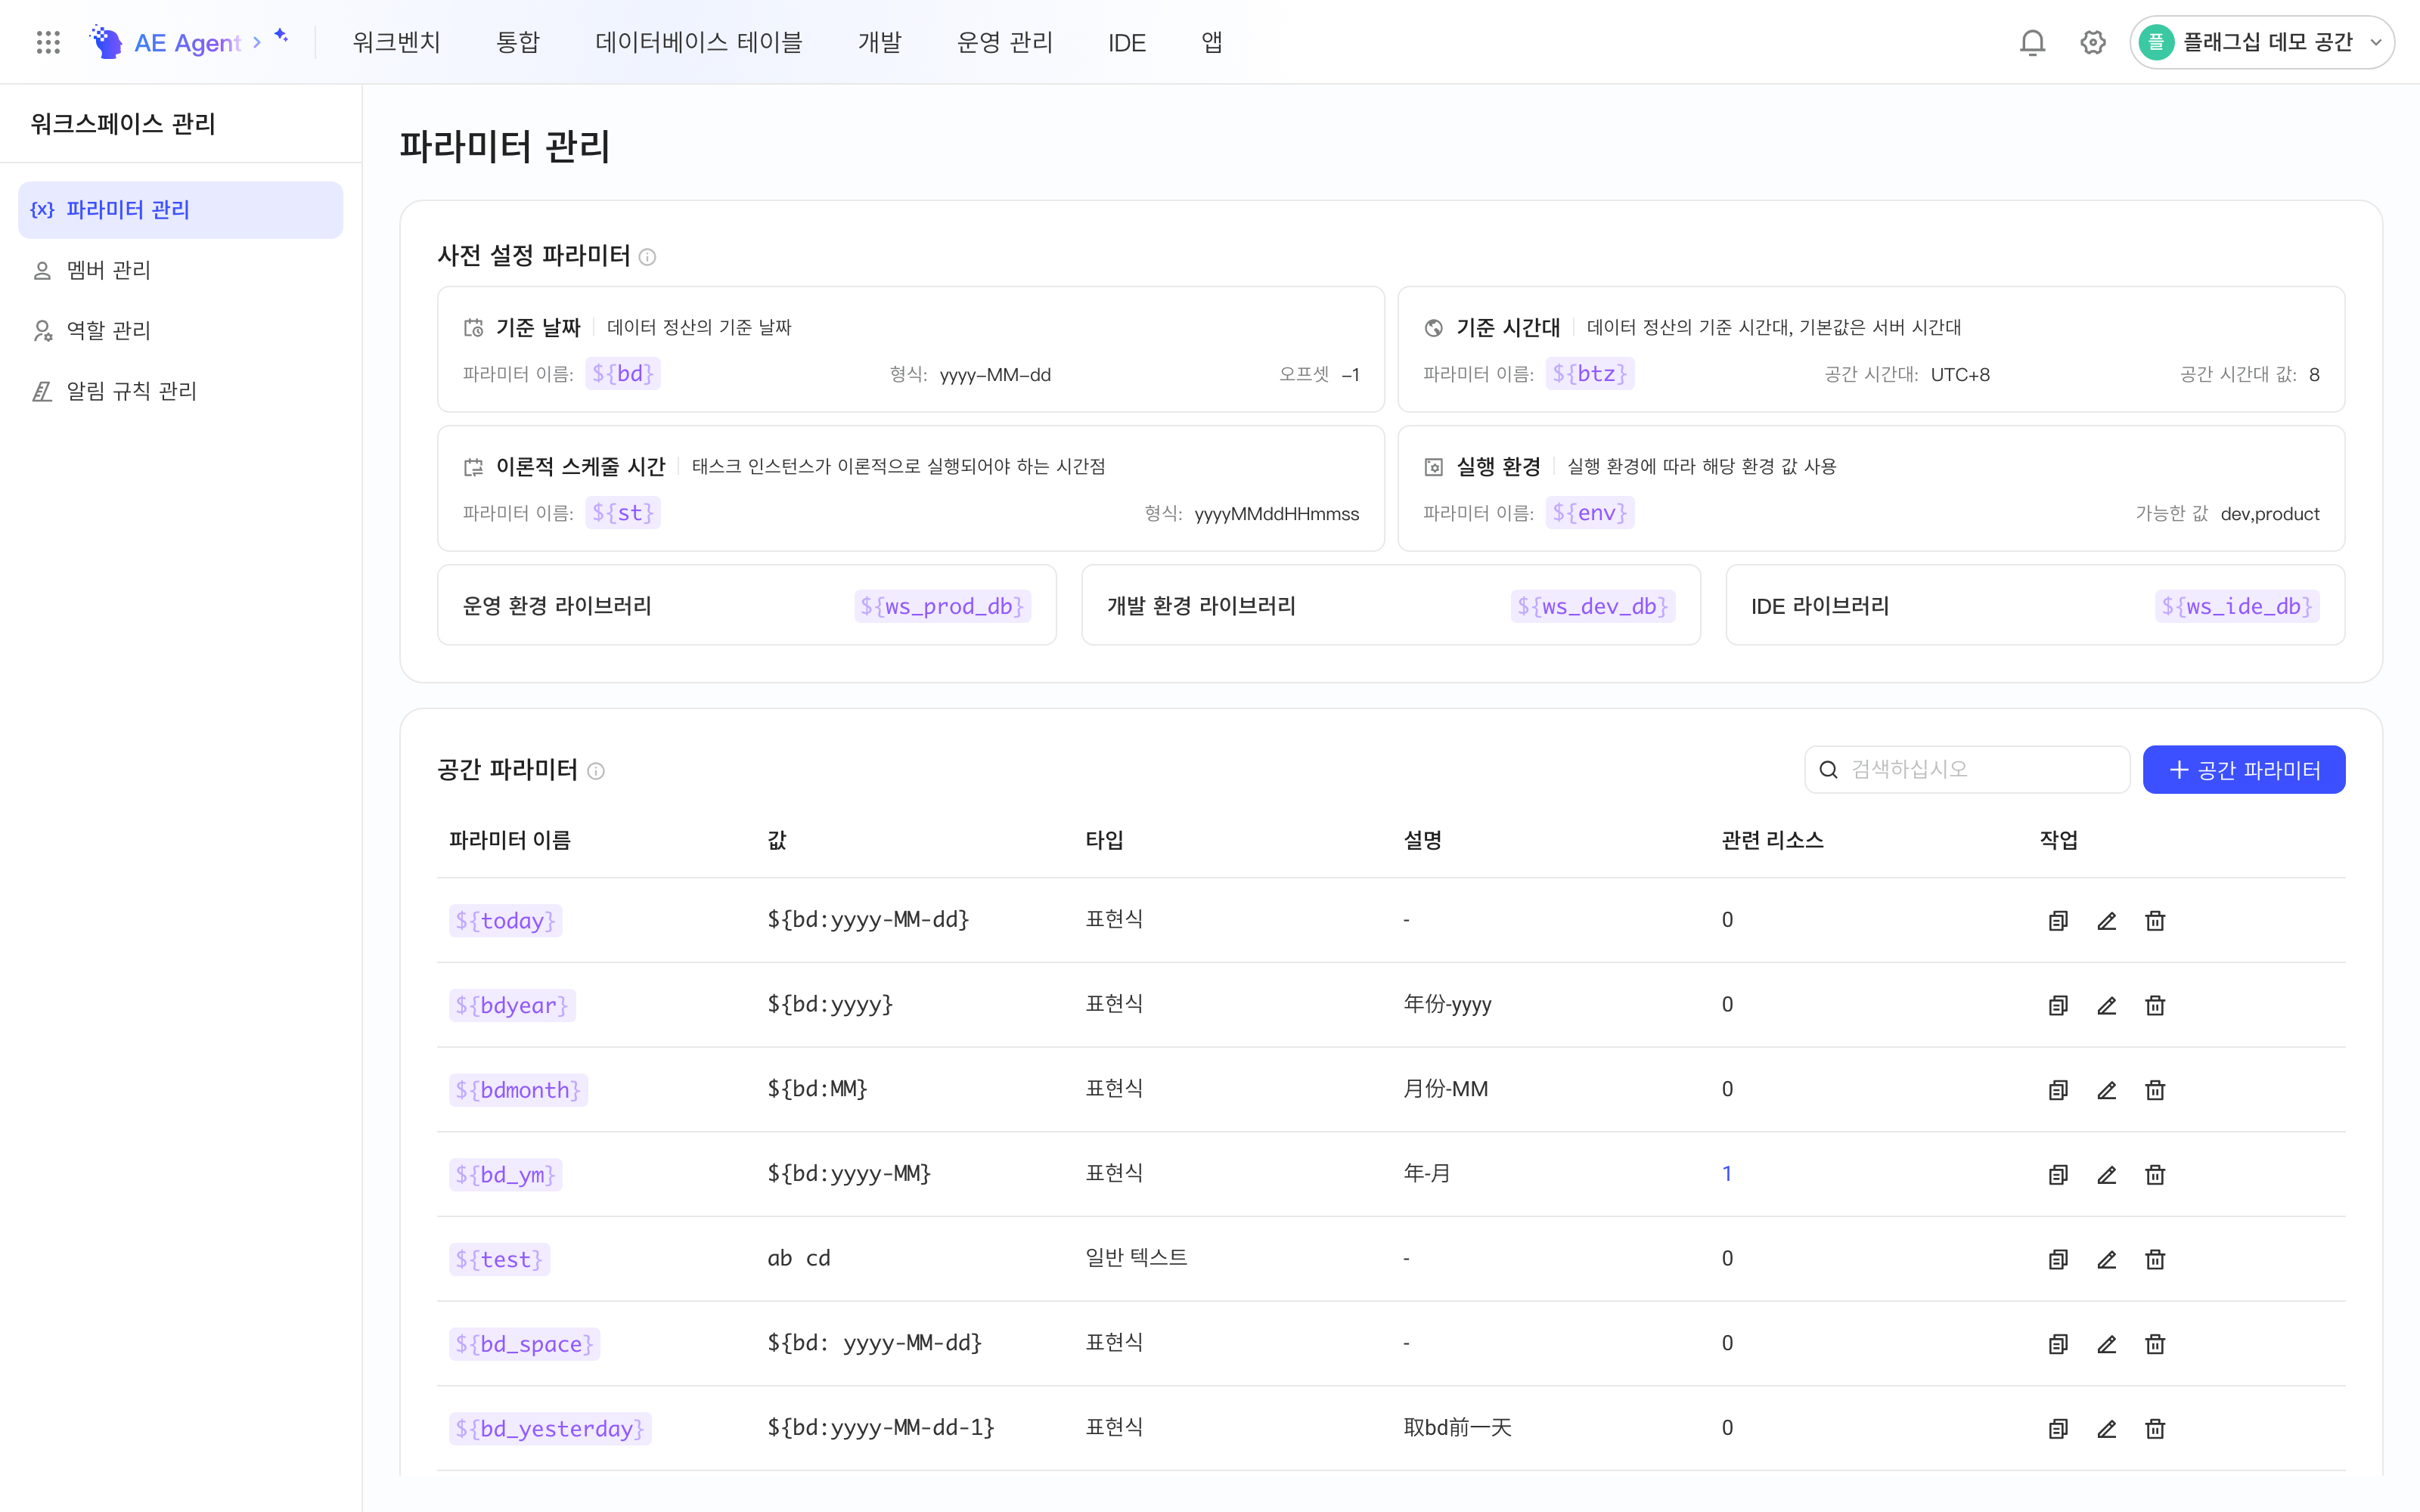Delete the ${bdyear} parameter
Image resolution: width=2420 pixels, height=1512 pixels.
pyautogui.click(x=2155, y=1005)
